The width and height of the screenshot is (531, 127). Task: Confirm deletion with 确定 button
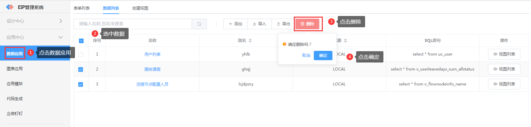323,56
